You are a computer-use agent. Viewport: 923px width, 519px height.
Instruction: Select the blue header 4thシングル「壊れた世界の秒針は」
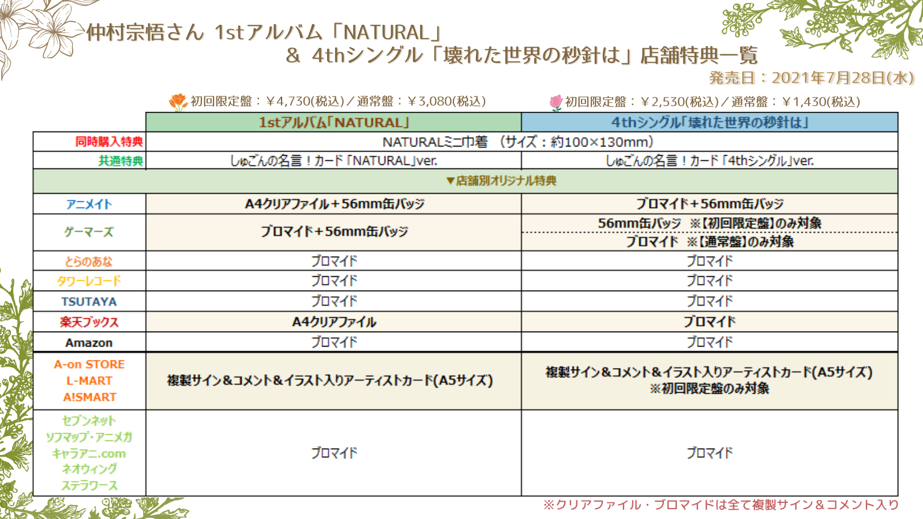point(710,122)
